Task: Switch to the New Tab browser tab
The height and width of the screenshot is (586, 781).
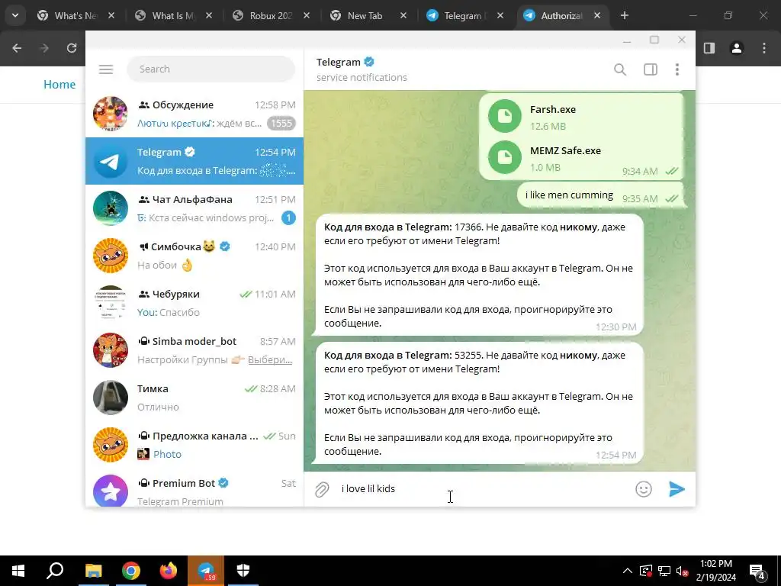Action: 368,15
